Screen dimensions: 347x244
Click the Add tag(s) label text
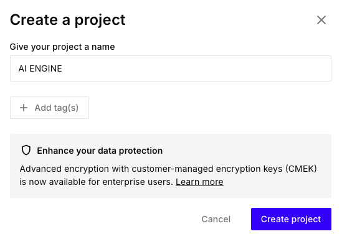(57, 108)
